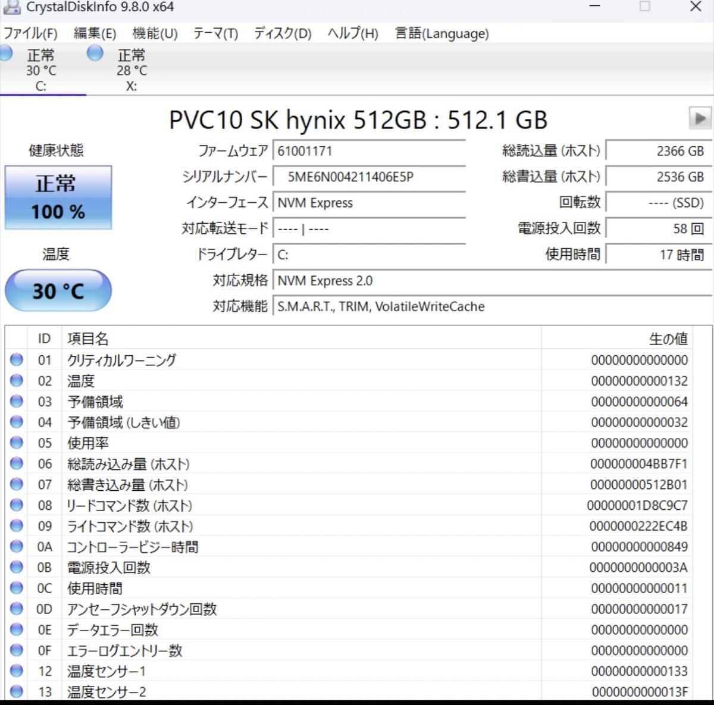Click status icon for リードコマンド数 (ホスト) row
Viewport: 714px width, 705px height.
[17, 505]
